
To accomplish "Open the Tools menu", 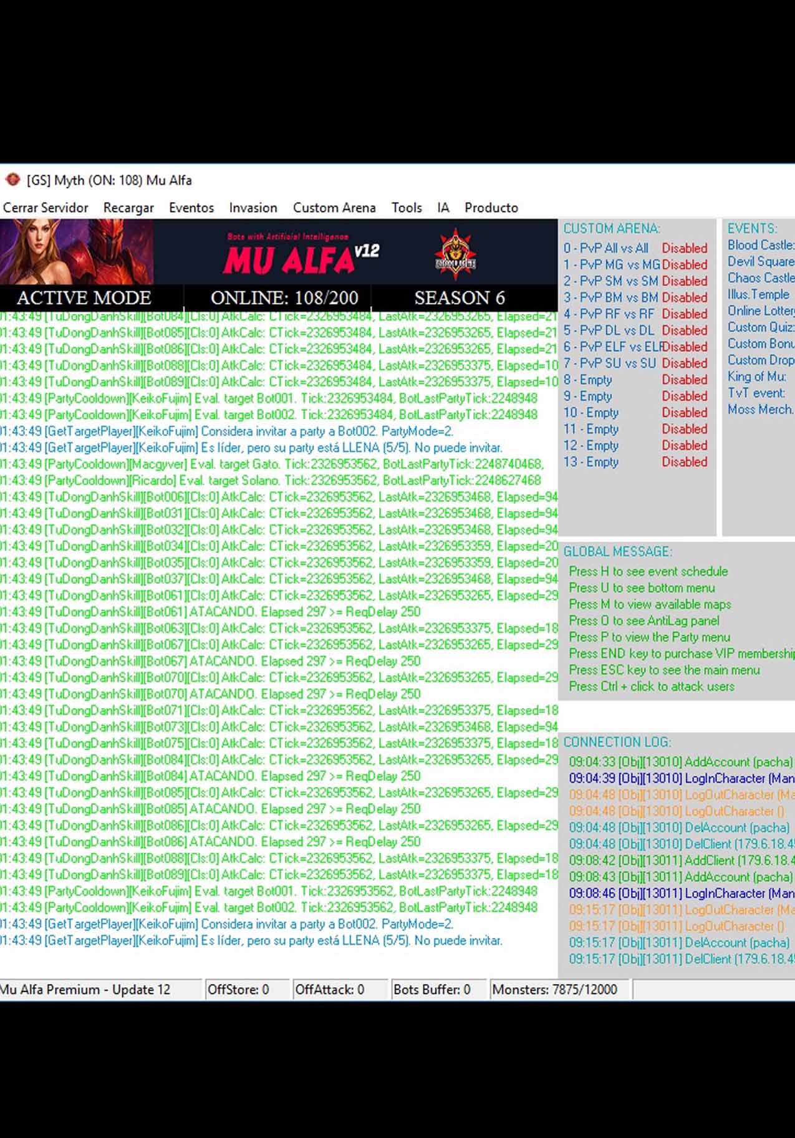I will tap(407, 208).
